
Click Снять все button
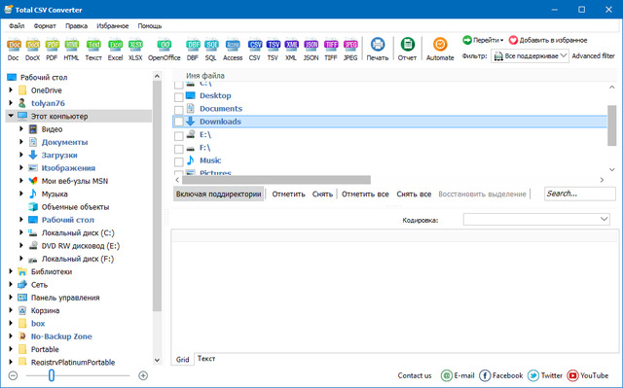[414, 194]
